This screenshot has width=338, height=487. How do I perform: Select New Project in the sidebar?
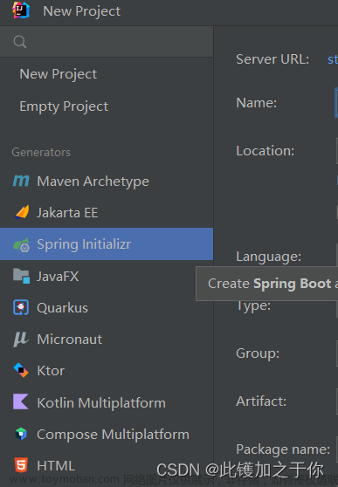pyautogui.click(x=59, y=74)
